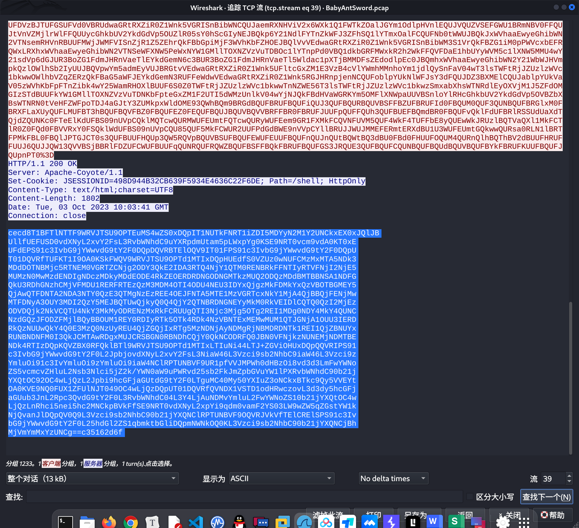The height and width of the screenshot is (528, 579).
Task: Open the VMware icon in the dock
Action: point(283,522)
